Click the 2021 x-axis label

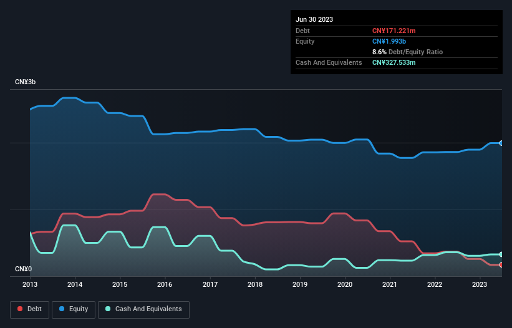click(390, 284)
